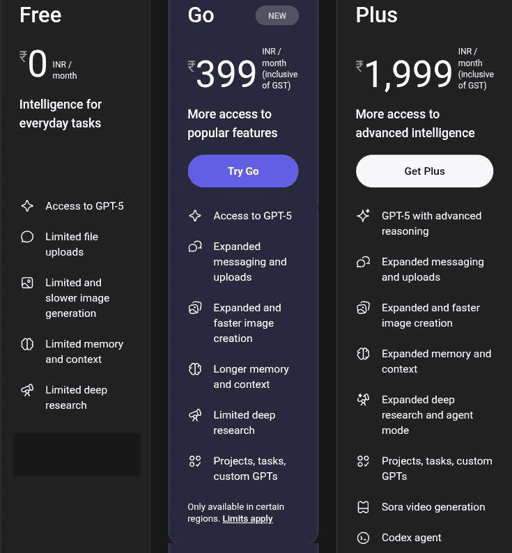512x553 pixels.
Task: Select the Go plan heading
Action: click(201, 15)
